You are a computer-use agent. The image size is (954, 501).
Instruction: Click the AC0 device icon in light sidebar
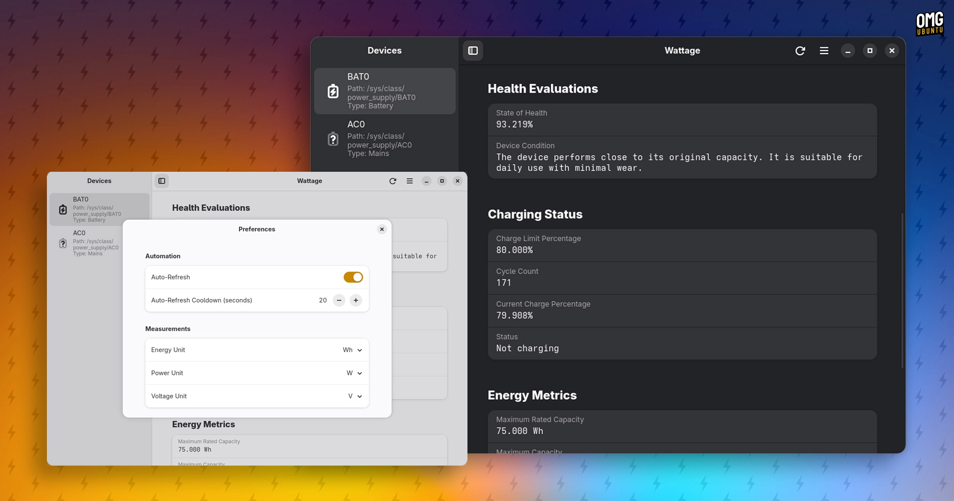pyautogui.click(x=63, y=243)
